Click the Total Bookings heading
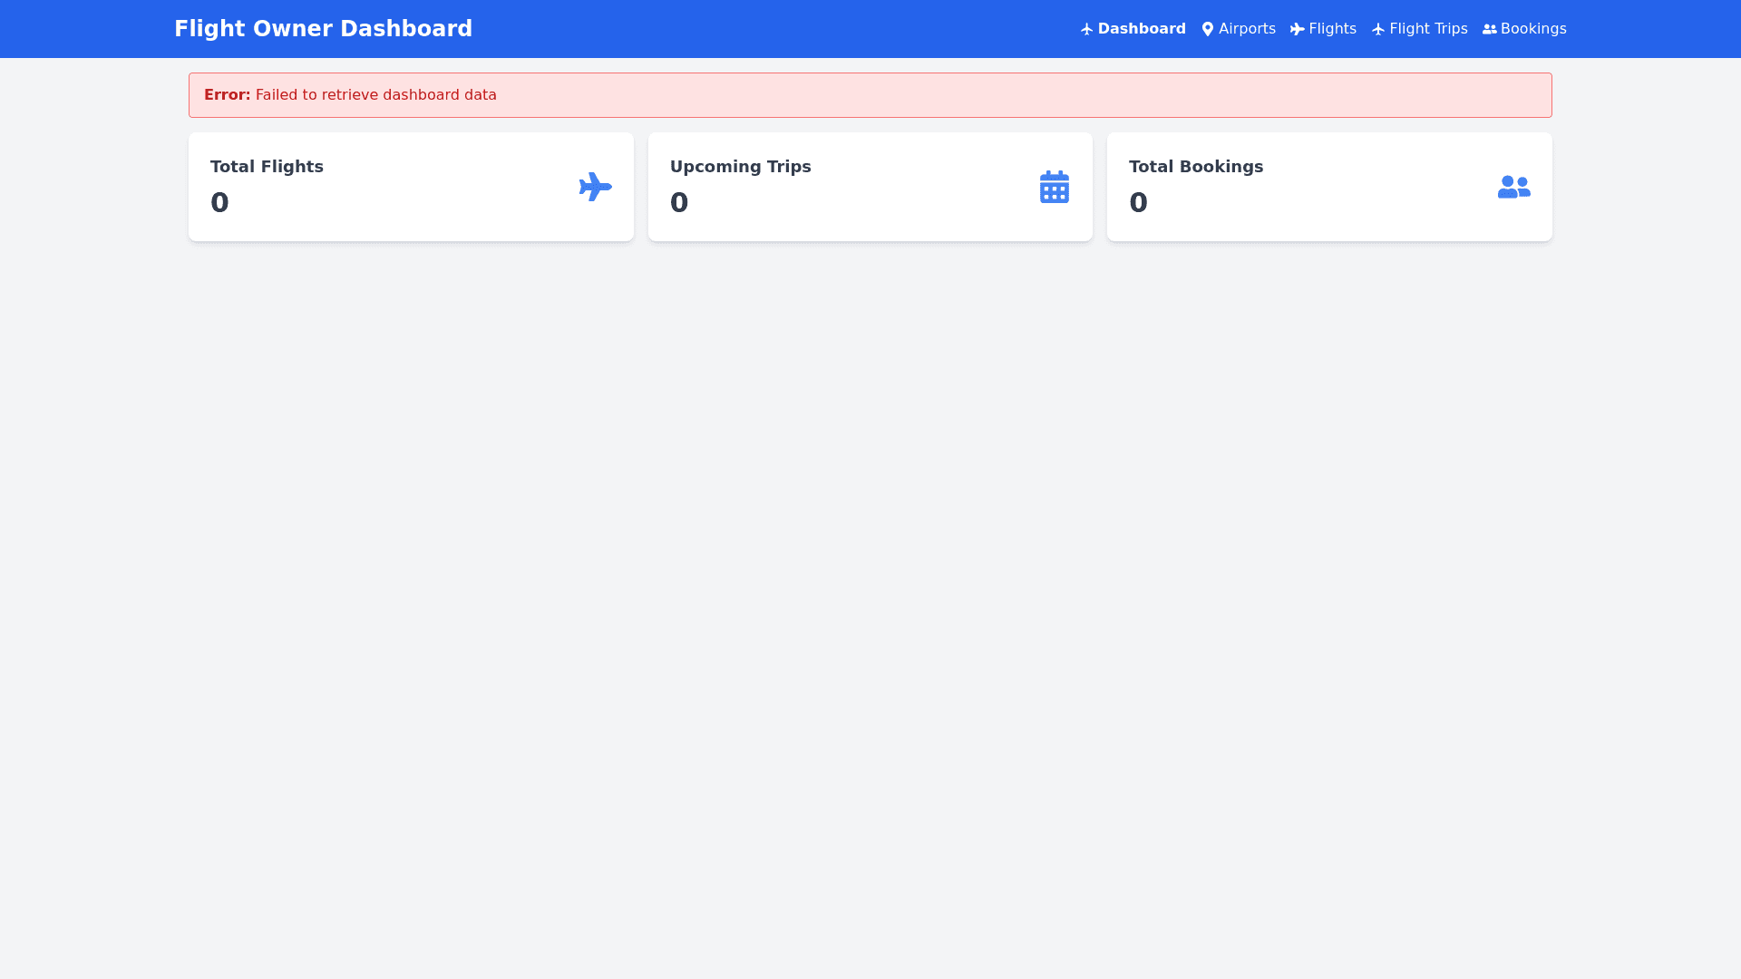Viewport: 1741px width, 979px height. [1195, 167]
